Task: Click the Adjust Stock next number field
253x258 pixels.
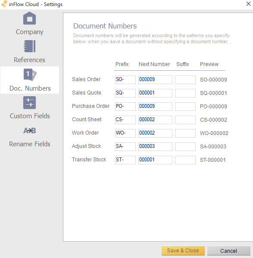Action: point(155,147)
